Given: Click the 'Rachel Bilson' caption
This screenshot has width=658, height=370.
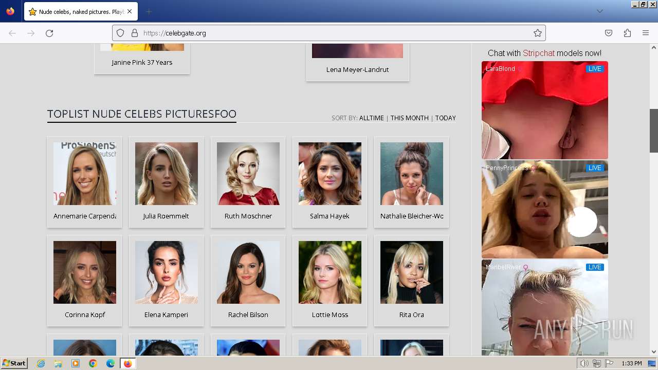Looking at the screenshot, I should [x=248, y=314].
